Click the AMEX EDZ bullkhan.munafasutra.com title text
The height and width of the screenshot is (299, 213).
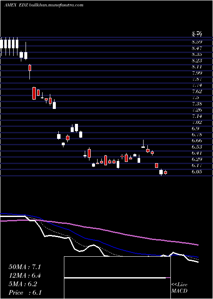coord(44,5)
